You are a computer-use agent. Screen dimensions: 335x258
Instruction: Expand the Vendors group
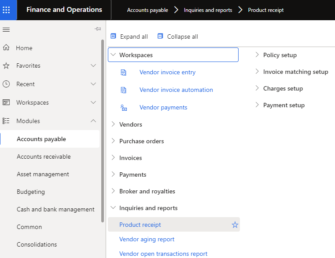point(113,124)
